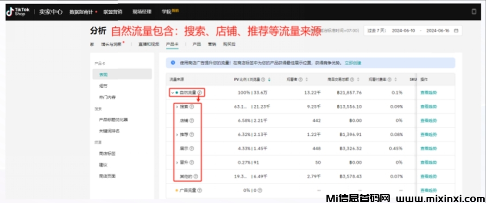Click help icon next to 广告流量
The width and height of the screenshot is (486, 203).
[200, 191]
